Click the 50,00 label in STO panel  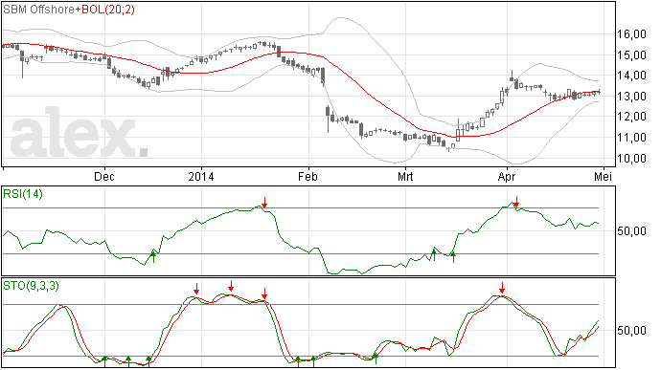point(631,331)
